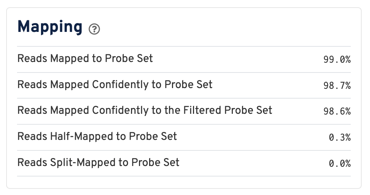Screen dimensions: 370x195
Task: Select "Reads Mapped Confidently to Probe Set" label
Action: [115, 84]
